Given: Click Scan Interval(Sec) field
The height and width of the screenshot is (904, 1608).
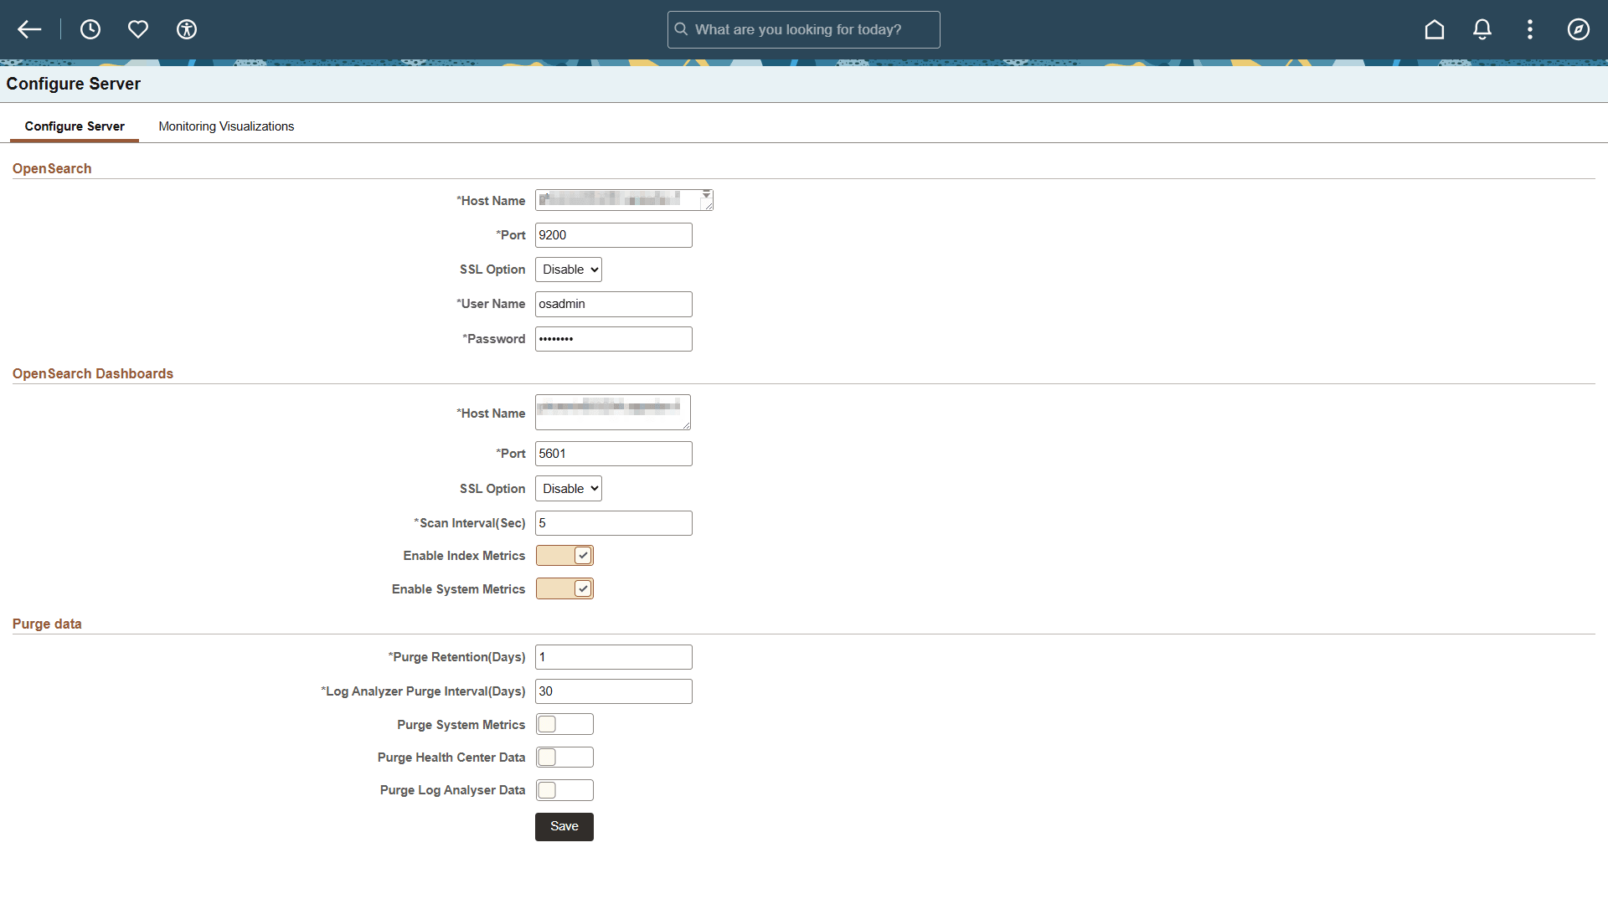Looking at the screenshot, I should click(x=614, y=523).
